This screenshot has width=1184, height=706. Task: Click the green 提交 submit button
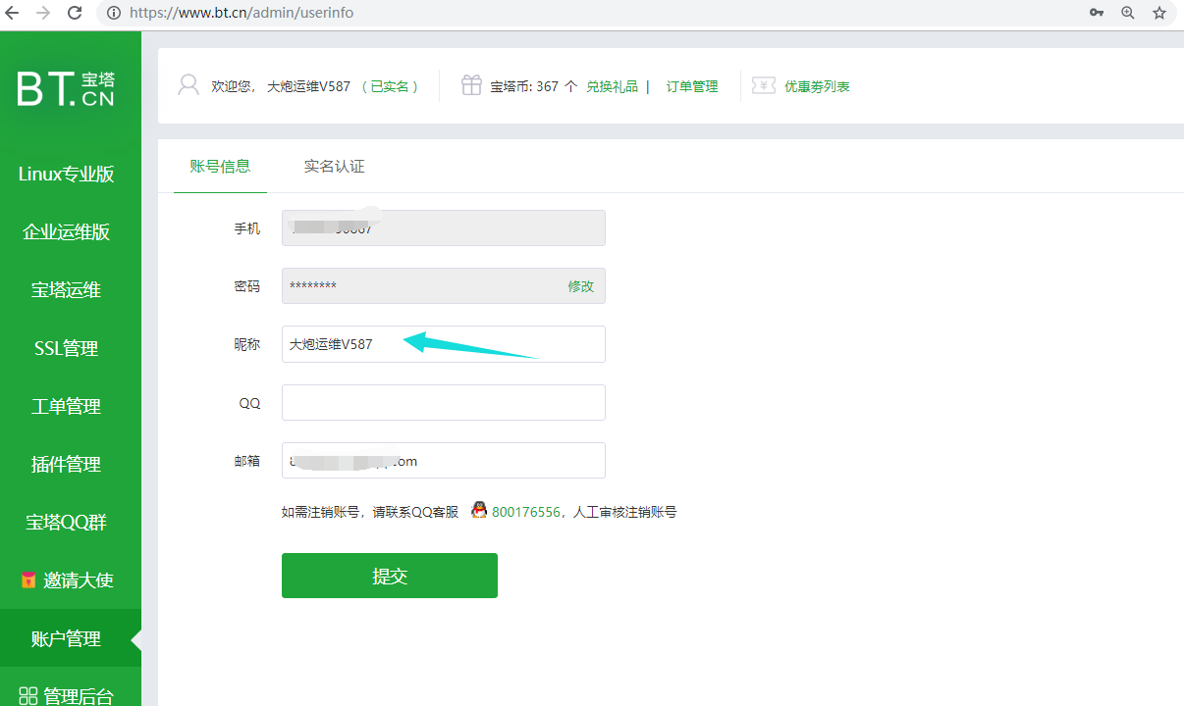[389, 576]
